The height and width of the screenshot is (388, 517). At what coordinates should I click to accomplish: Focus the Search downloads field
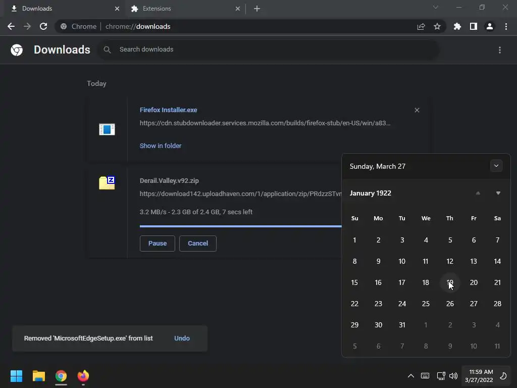coord(268,50)
